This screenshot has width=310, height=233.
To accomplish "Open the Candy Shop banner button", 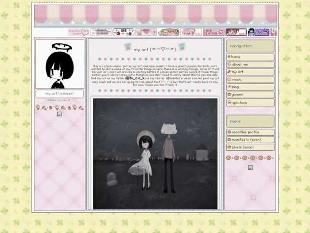I will (x=79, y=32).
